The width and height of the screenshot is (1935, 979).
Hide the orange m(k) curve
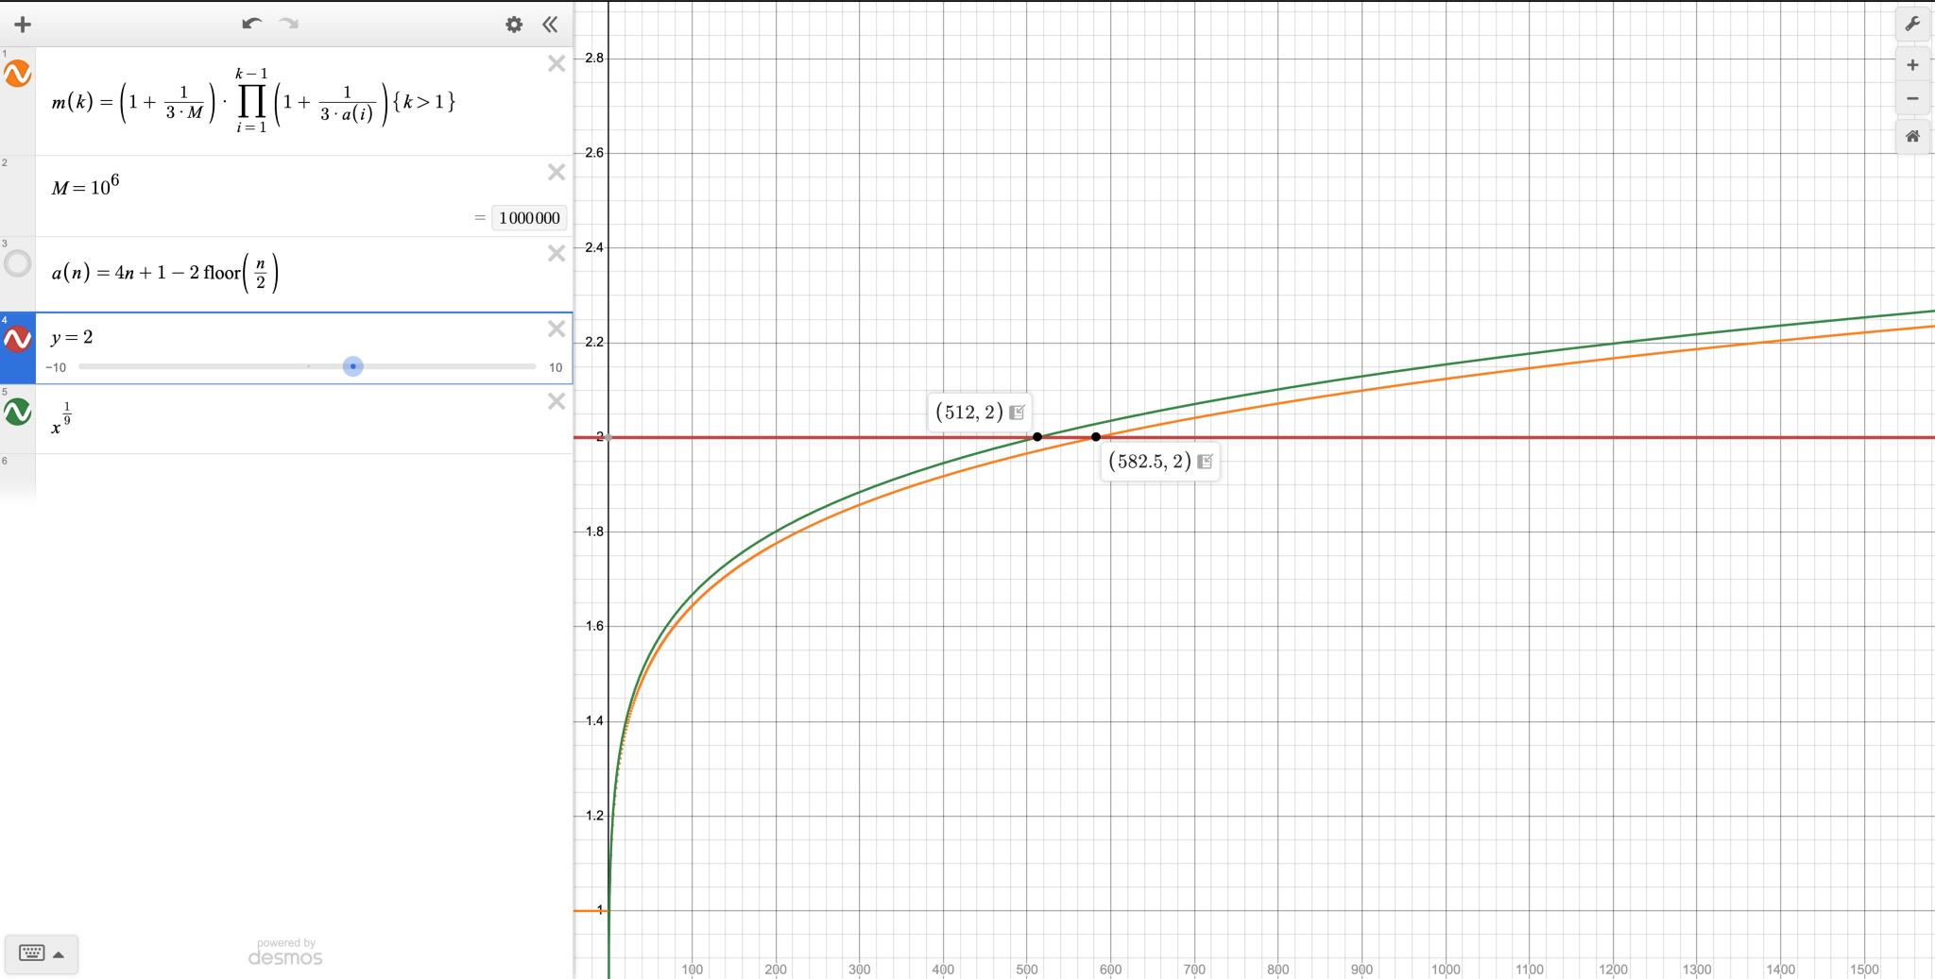[18, 74]
